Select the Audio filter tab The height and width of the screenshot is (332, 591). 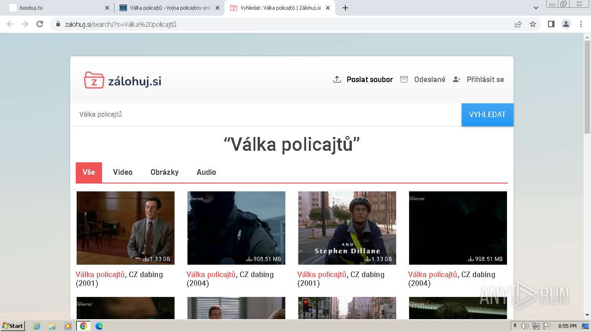tap(206, 172)
